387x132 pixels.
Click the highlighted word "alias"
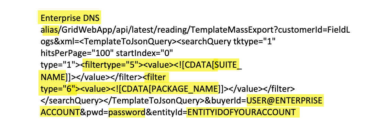pyautogui.click(x=50, y=30)
